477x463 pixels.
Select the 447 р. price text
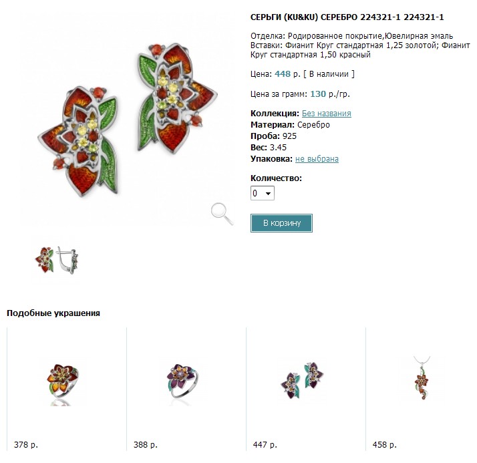point(265,444)
